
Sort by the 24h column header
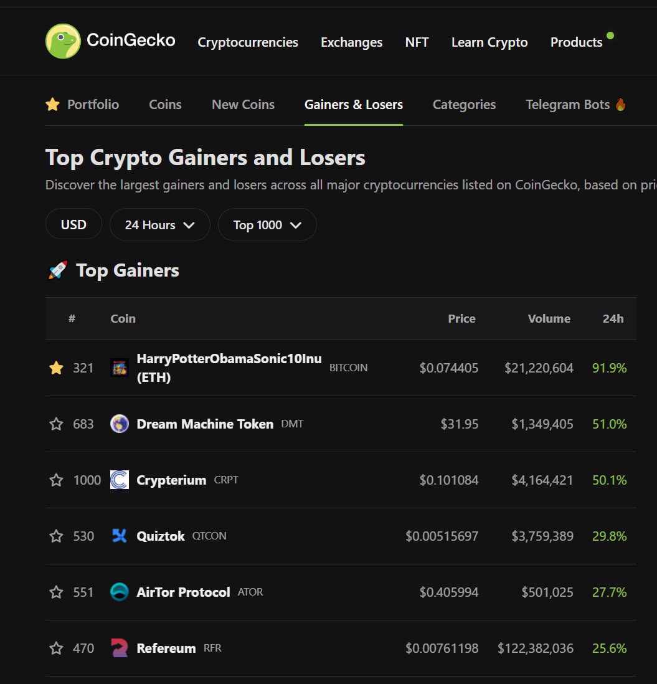tap(613, 318)
